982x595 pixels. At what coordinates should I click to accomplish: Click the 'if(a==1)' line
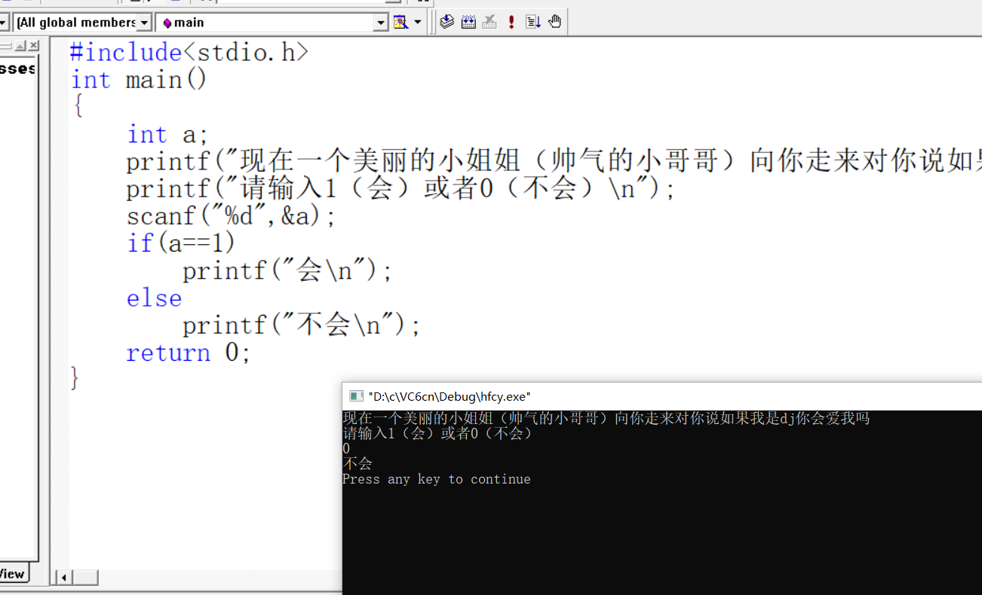(x=181, y=243)
